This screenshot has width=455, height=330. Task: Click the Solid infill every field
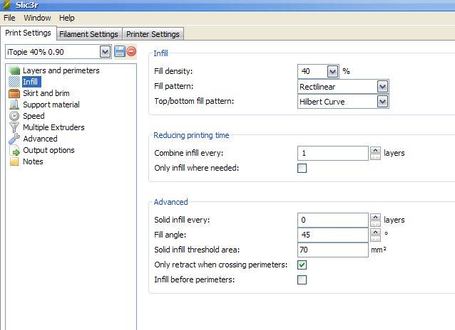click(x=333, y=220)
